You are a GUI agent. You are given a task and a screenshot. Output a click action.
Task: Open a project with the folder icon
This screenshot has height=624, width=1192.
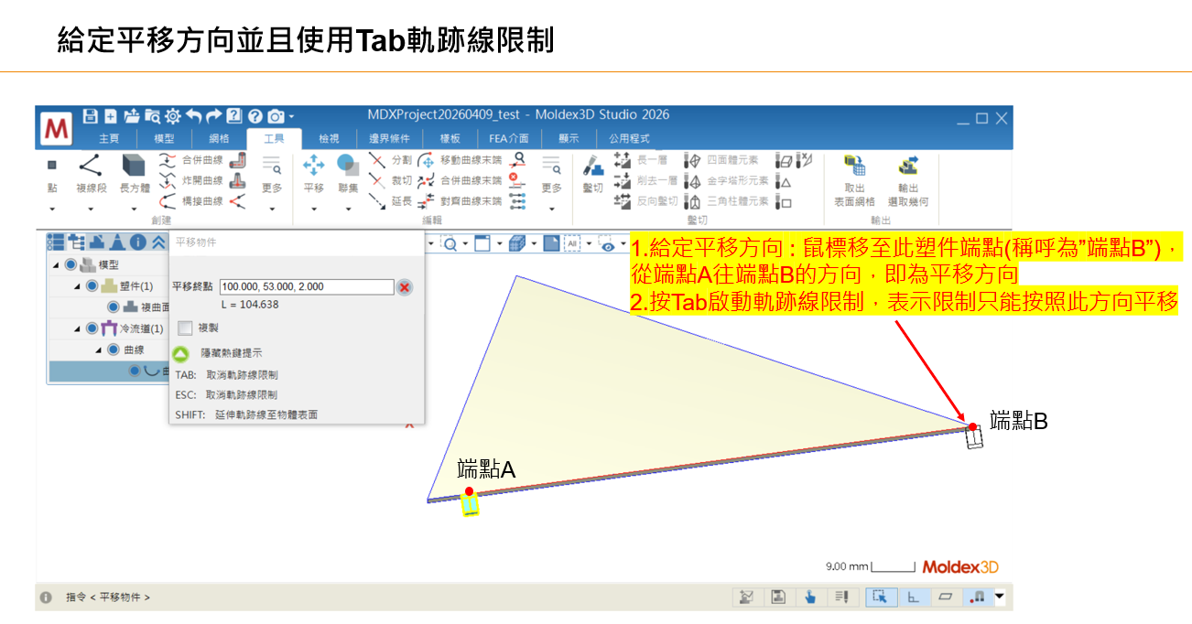click(131, 116)
